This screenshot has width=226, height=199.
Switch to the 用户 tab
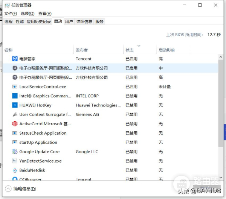[69, 21]
